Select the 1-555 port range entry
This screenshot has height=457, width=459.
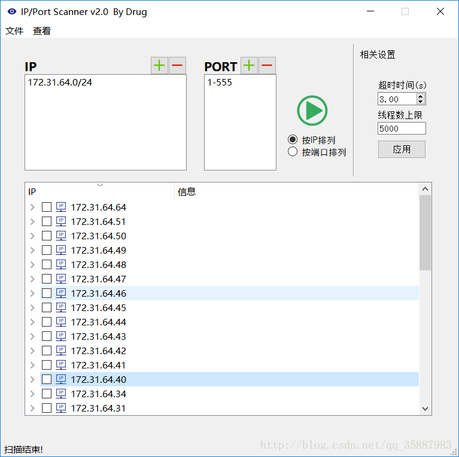tap(220, 82)
